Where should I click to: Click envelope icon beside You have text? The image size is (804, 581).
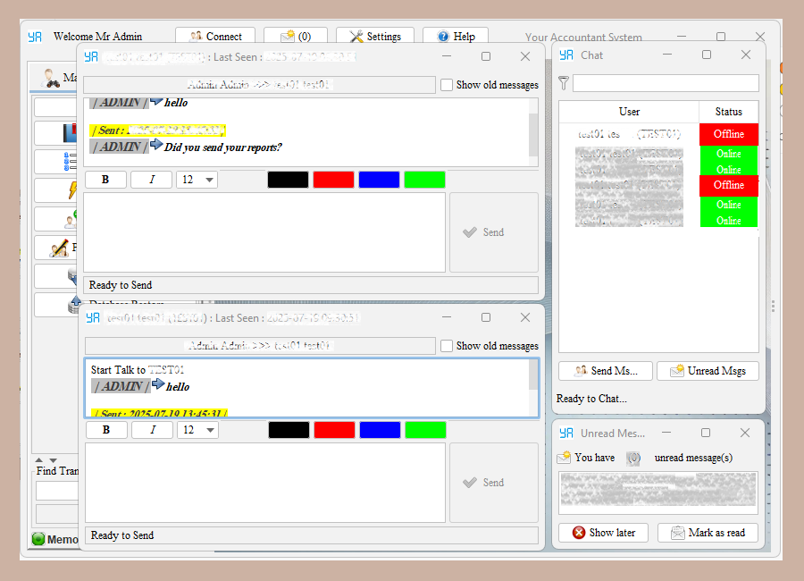tap(564, 457)
